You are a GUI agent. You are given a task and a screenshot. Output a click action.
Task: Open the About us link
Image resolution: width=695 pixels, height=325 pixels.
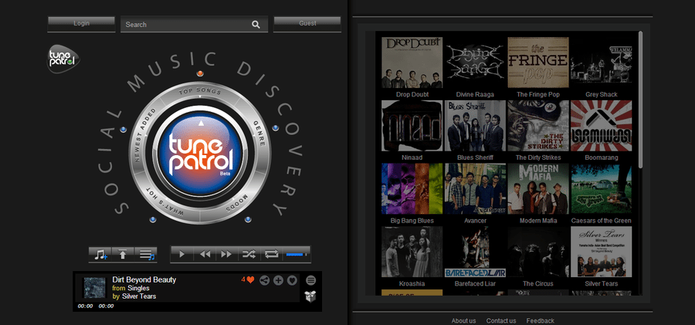click(x=463, y=320)
